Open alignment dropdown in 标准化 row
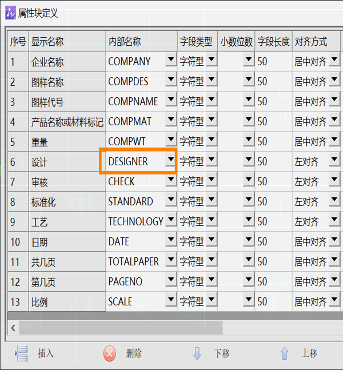Image resolution: width=343 pixels, height=370 pixels. [334, 200]
